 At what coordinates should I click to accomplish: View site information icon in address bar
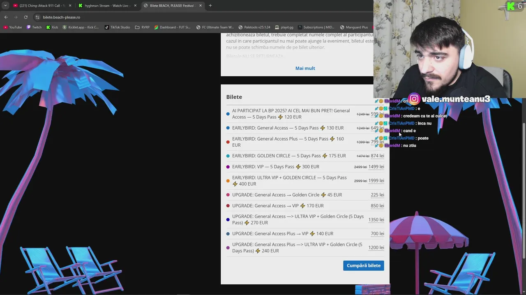(37, 17)
